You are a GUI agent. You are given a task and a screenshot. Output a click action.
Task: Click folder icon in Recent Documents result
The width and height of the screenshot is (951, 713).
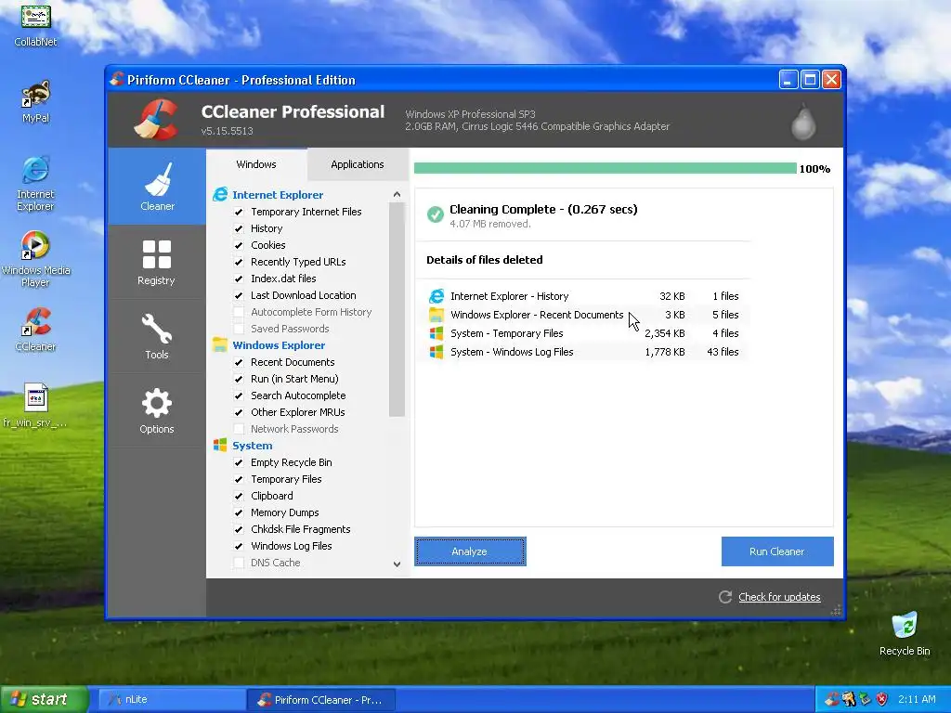click(436, 315)
